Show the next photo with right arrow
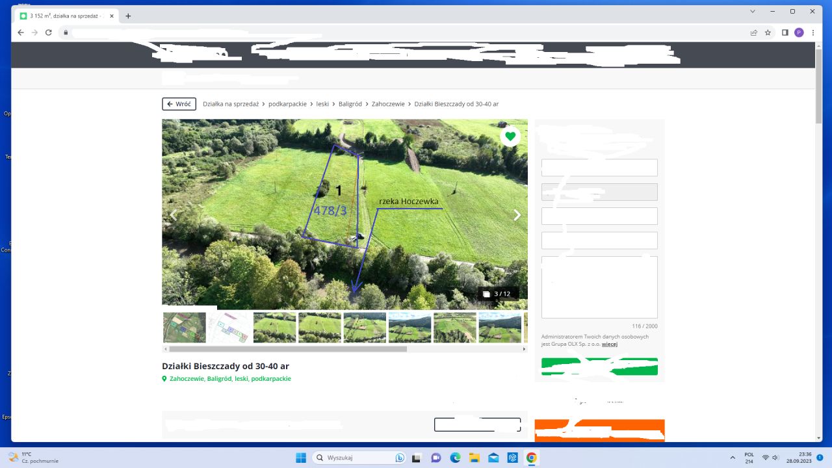Viewport: 832px width, 468px height. pos(517,215)
